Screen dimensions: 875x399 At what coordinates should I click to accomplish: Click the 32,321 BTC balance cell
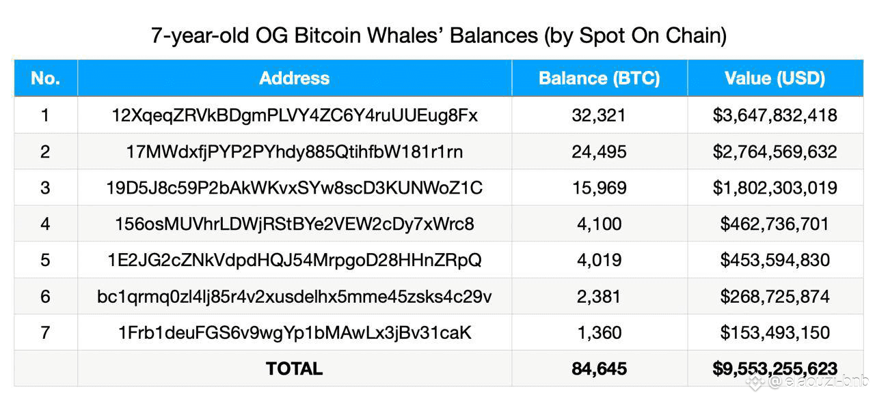600,115
